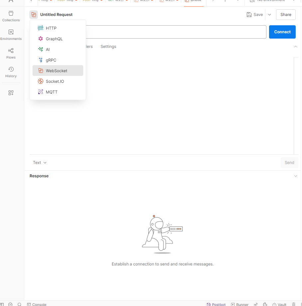The image size is (302, 306).
Task: Choose gRPC in the request type menu
Action: [58, 60]
